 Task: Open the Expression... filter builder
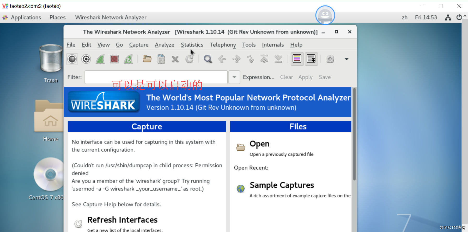click(259, 77)
